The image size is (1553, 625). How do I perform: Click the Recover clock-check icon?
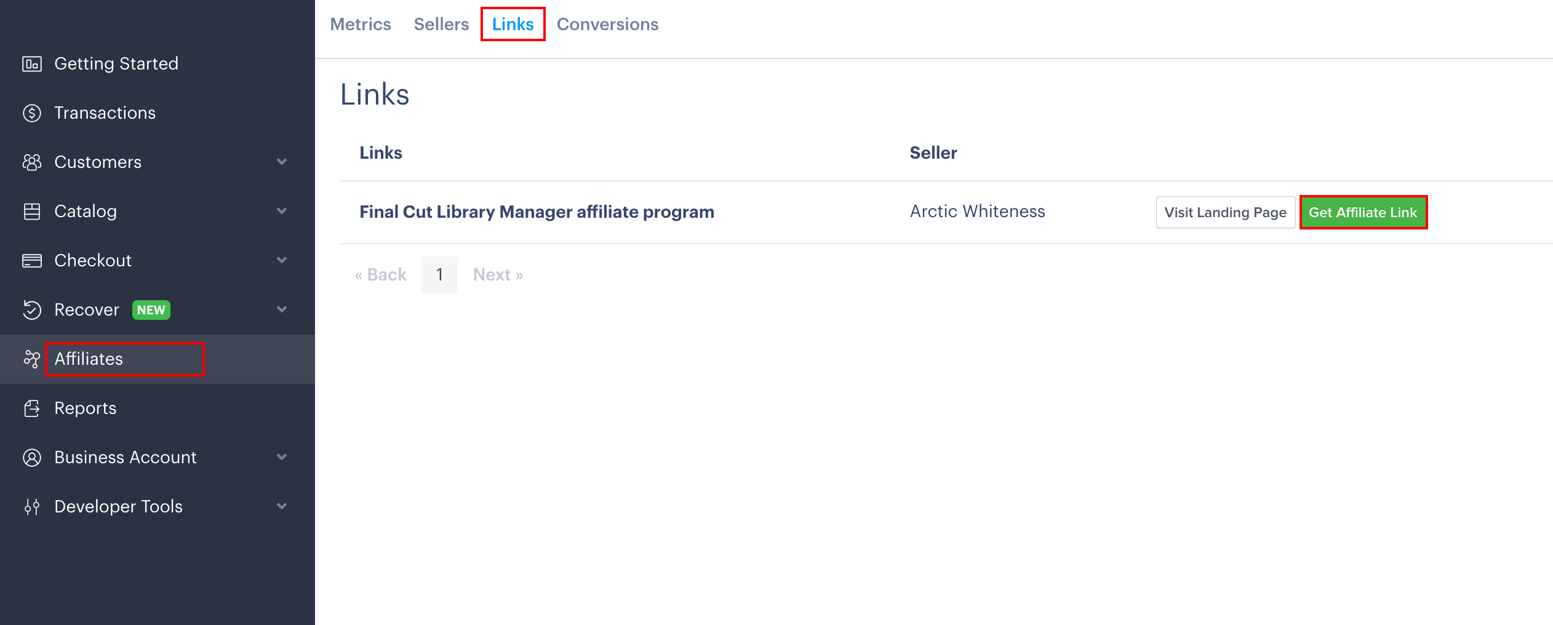pos(32,310)
